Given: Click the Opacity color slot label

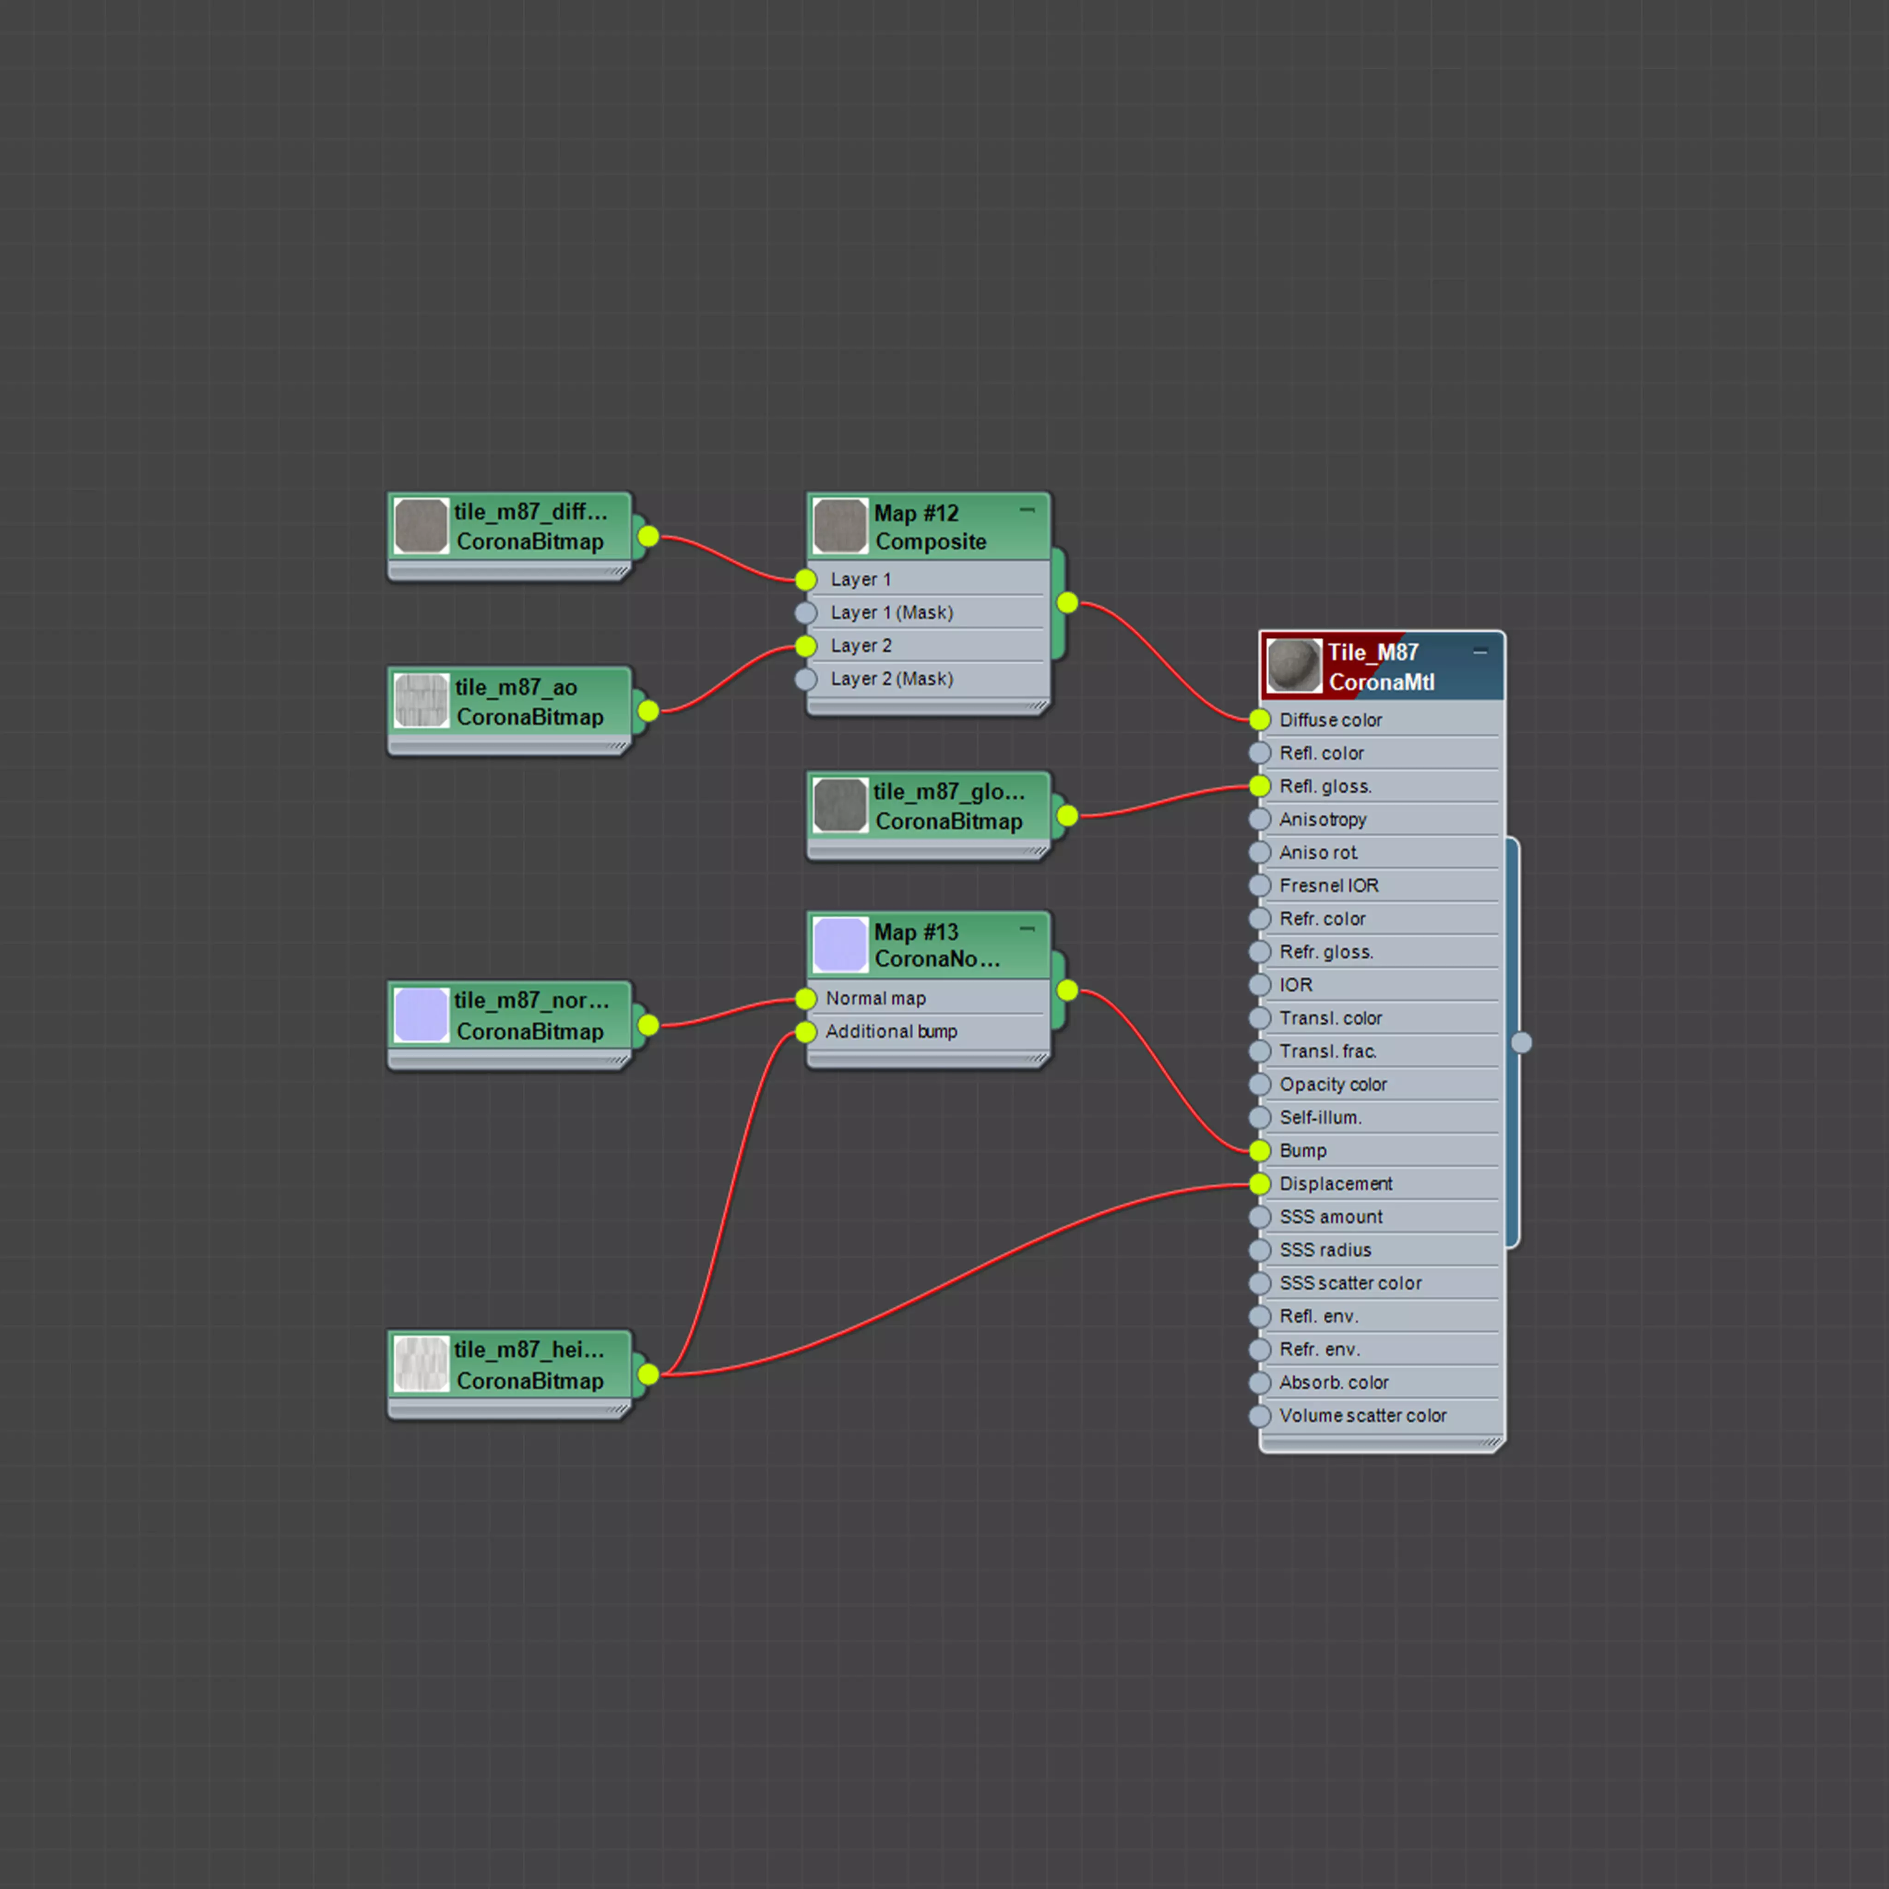Looking at the screenshot, I should 1333,1084.
